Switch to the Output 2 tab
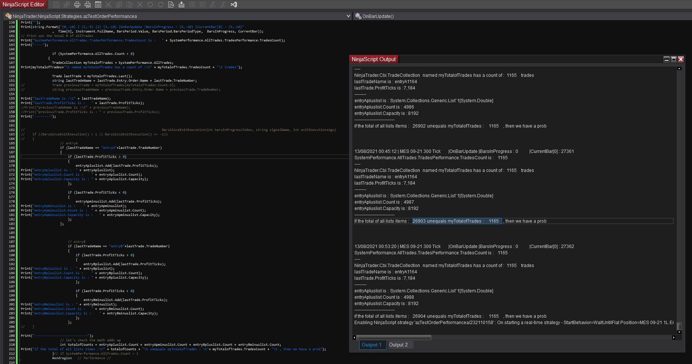The height and width of the screenshot is (364, 692). 398,345
